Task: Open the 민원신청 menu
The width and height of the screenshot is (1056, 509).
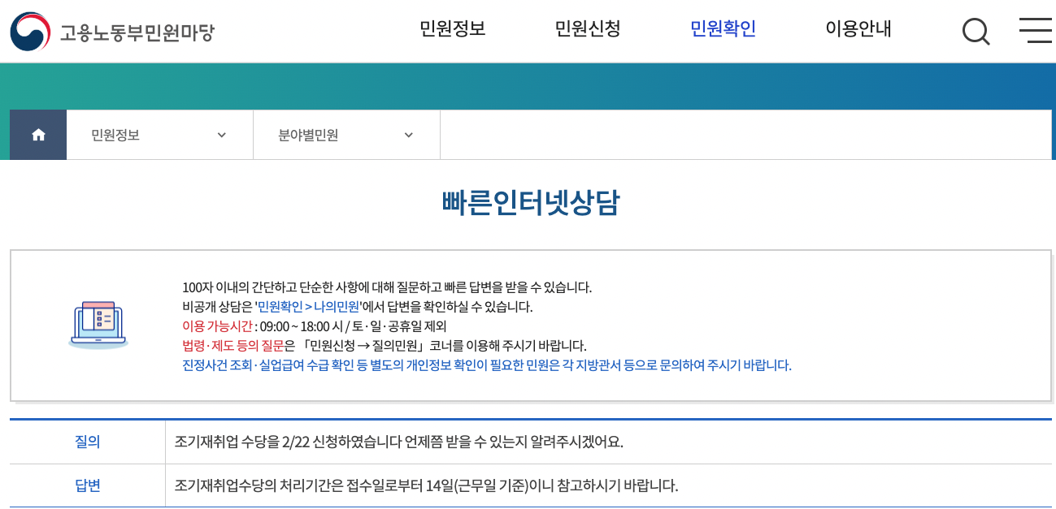Action: coord(587,28)
